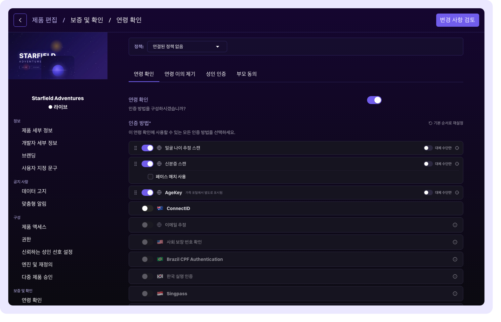The width and height of the screenshot is (501, 322).
Task: Open the 정책 dropdown showing 연결된 정책 없음
Action: click(x=187, y=47)
